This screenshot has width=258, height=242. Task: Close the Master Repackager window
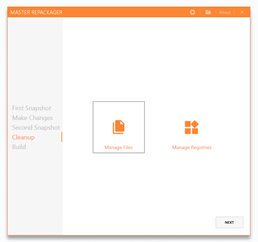242,12
